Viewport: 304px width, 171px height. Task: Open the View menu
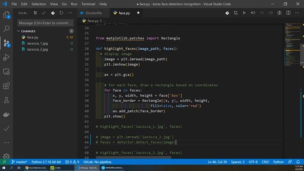coord(54,4)
